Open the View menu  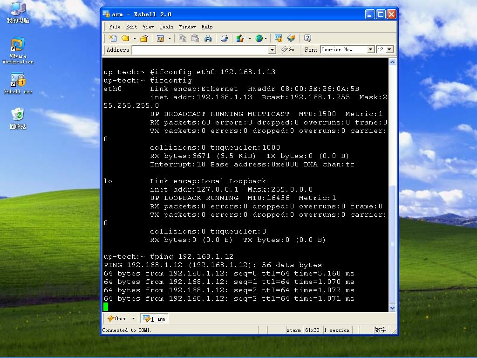tap(149, 27)
